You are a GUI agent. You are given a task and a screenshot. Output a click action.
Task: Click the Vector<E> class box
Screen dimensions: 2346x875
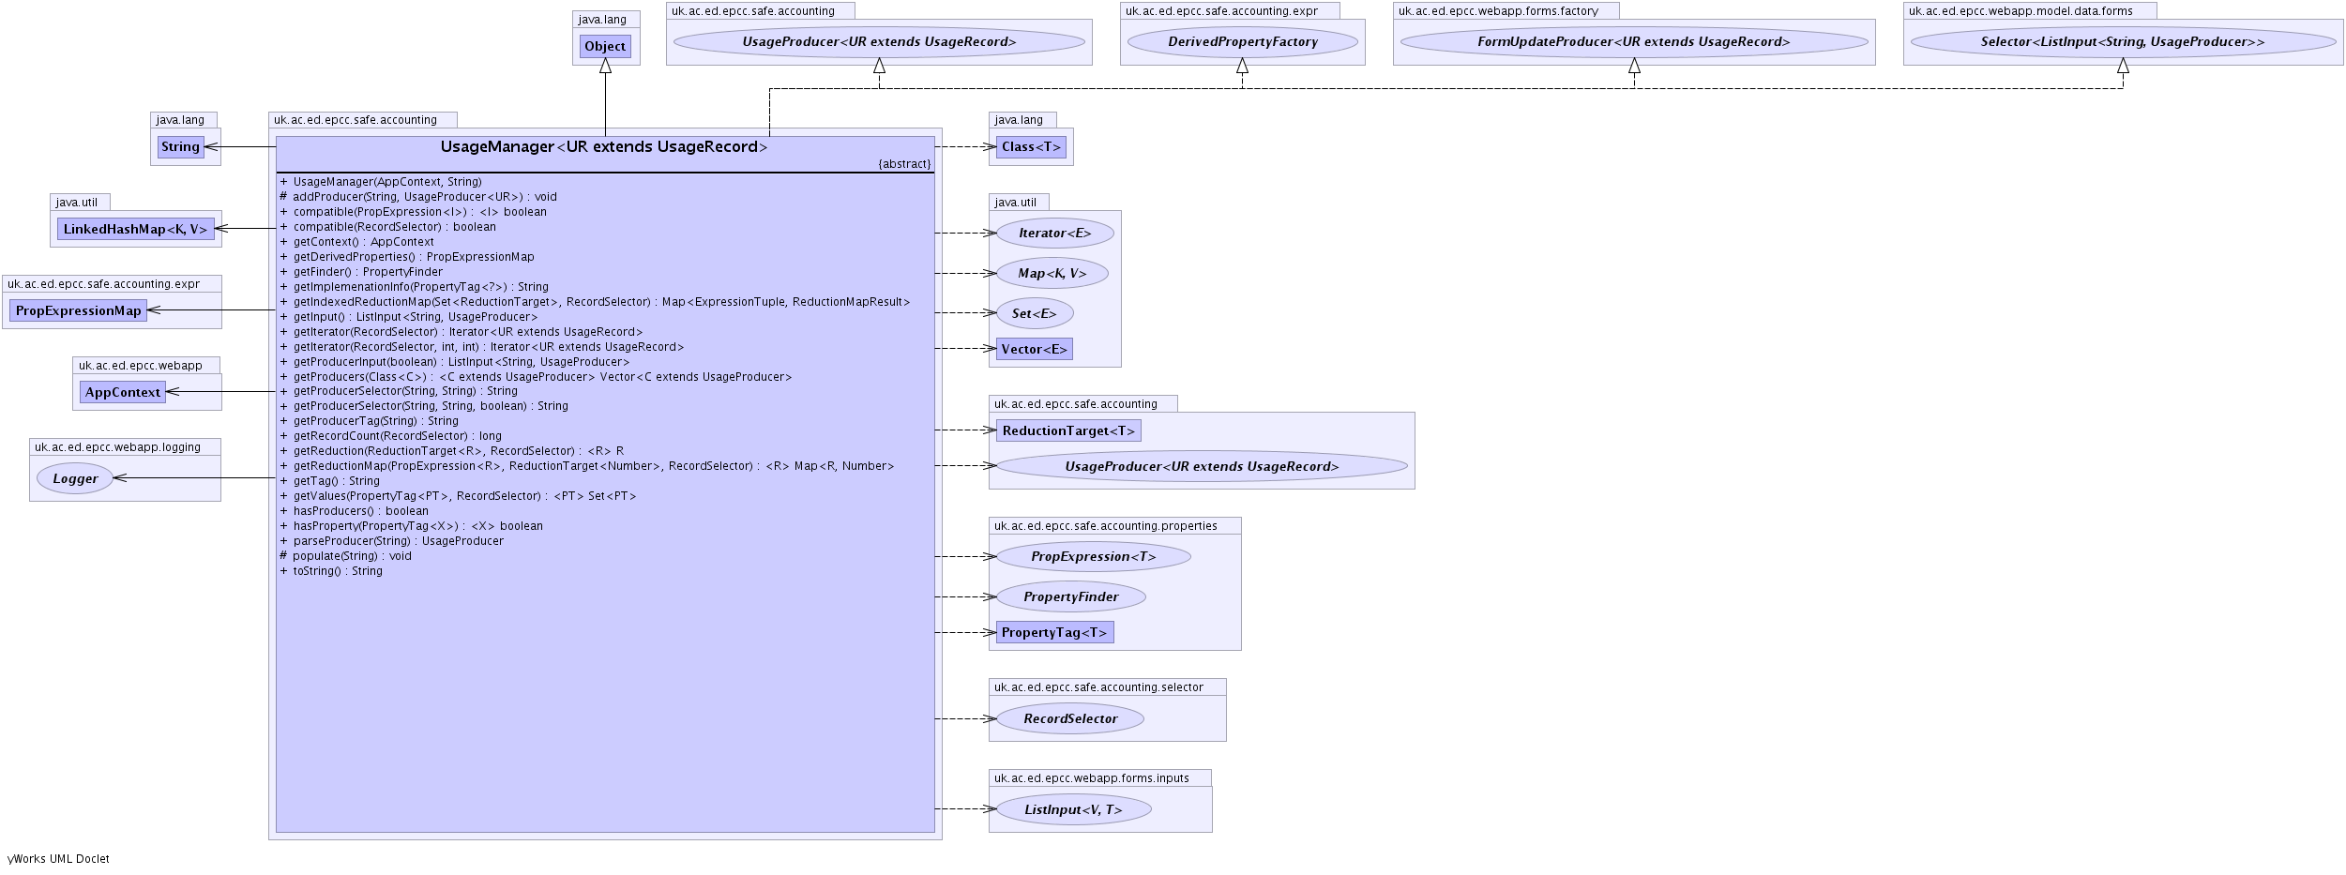click(x=1034, y=349)
